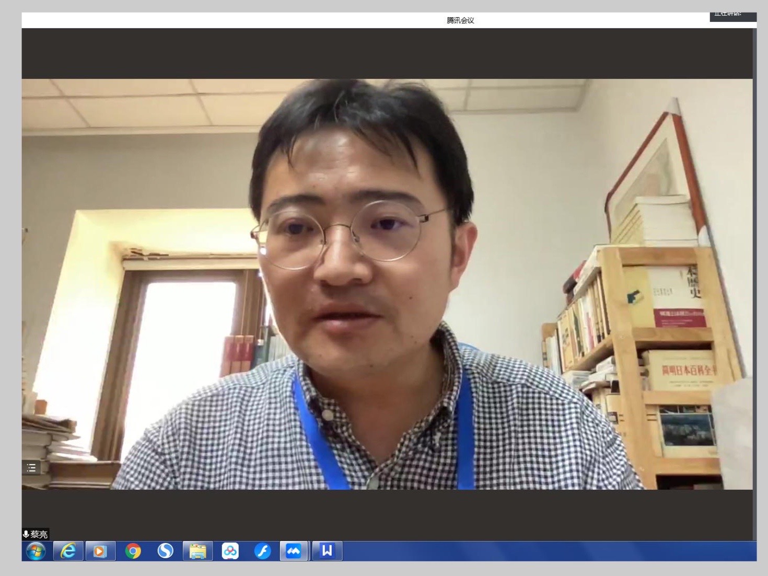Image resolution: width=768 pixels, height=576 pixels.
Task: Click the vertical scrollbar at right edge
Action: [754, 261]
